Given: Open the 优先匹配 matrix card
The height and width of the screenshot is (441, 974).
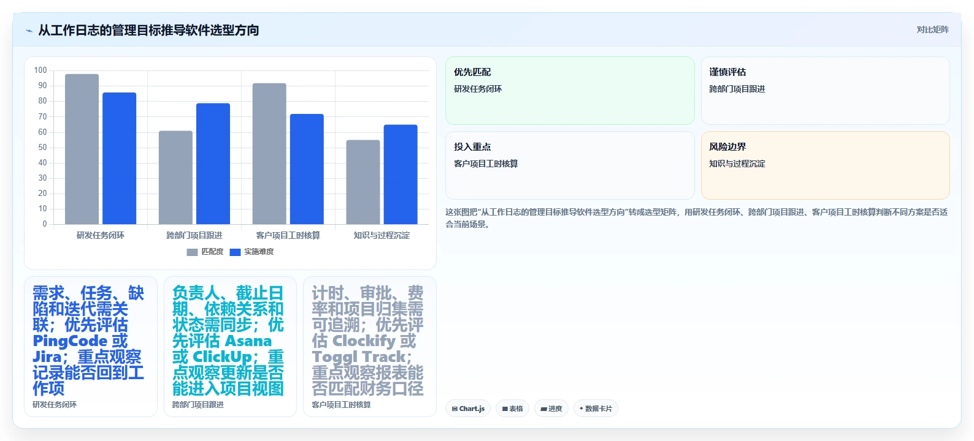Looking at the screenshot, I should (x=570, y=91).
